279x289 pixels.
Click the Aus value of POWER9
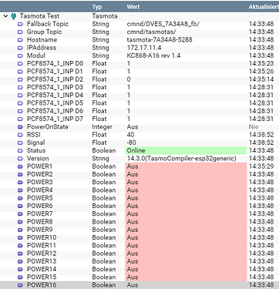(x=133, y=230)
